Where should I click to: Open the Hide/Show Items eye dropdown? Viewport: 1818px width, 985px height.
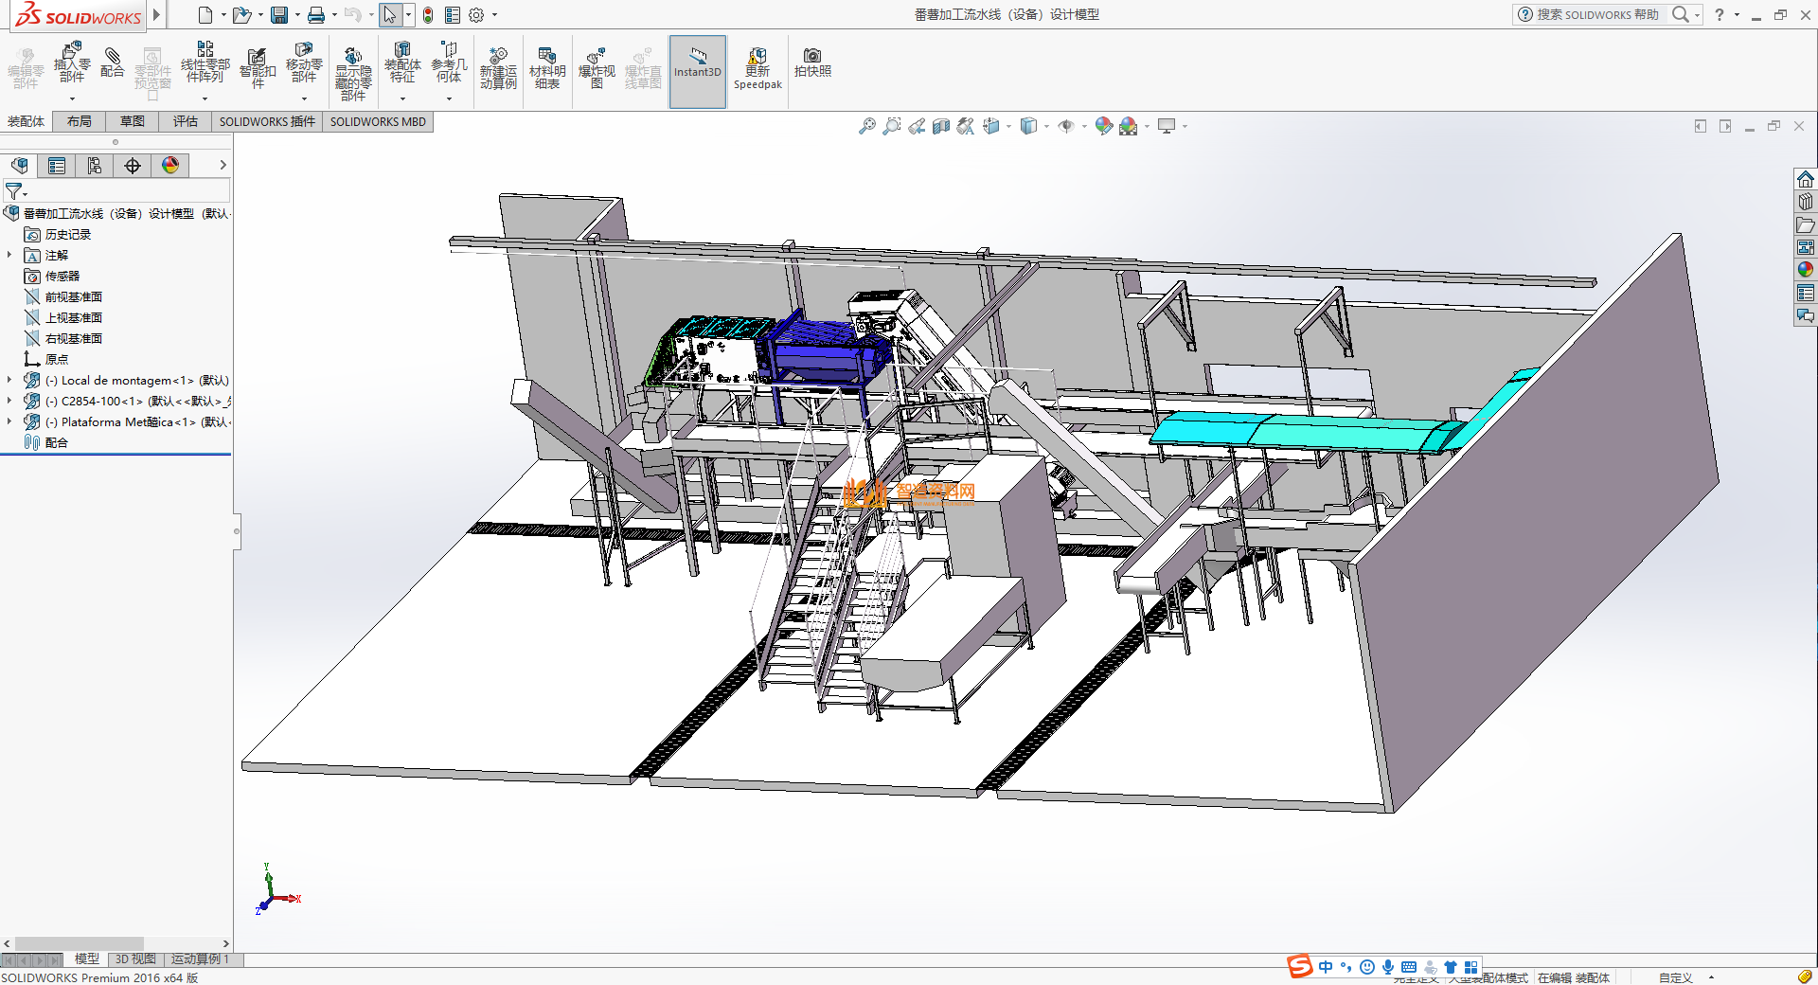(1070, 126)
